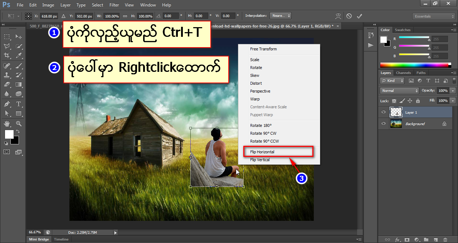The width and height of the screenshot is (458, 243).
Task: Select the Eyedropper tool
Action: (19, 55)
